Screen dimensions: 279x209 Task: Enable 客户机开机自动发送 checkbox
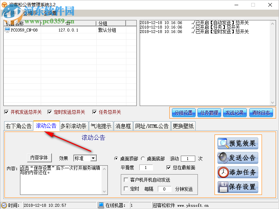(126, 180)
